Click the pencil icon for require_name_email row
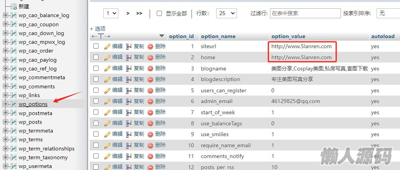 [107, 145]
